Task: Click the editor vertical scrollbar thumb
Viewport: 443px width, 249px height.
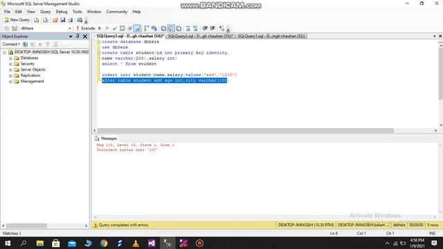Action: click(441, 73)
